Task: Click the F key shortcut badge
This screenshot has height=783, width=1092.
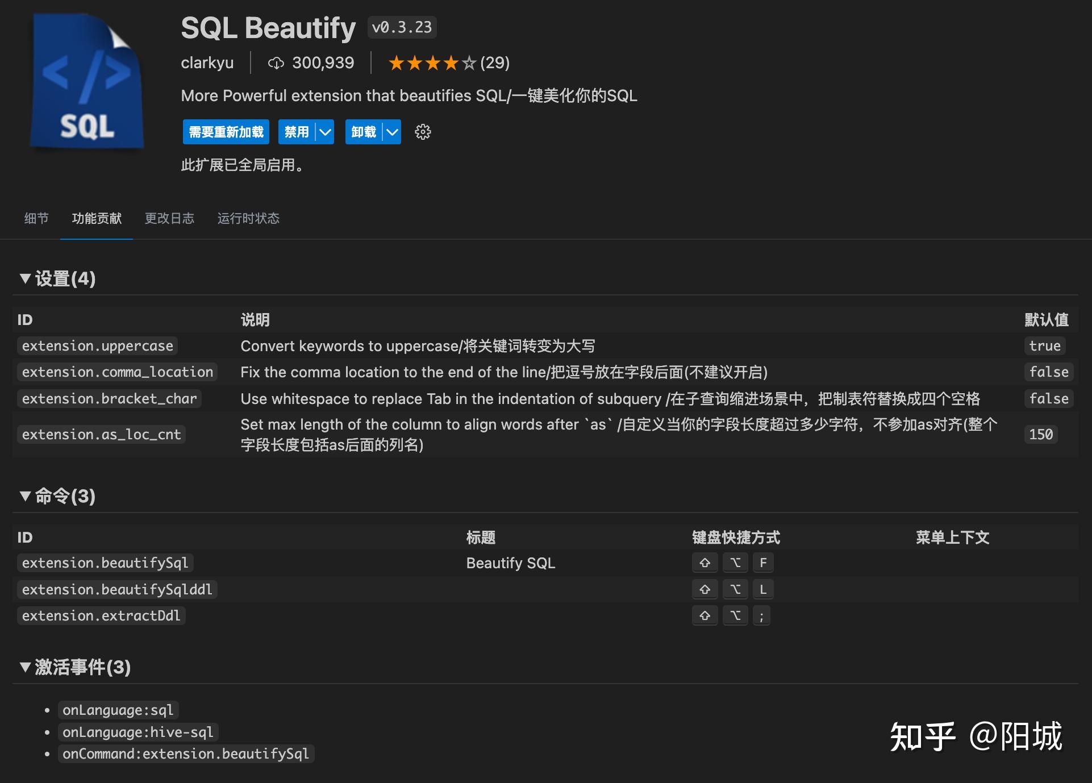Action: pos(763,563)
